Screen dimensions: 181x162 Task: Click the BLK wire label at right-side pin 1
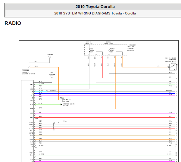coord(170,73)
